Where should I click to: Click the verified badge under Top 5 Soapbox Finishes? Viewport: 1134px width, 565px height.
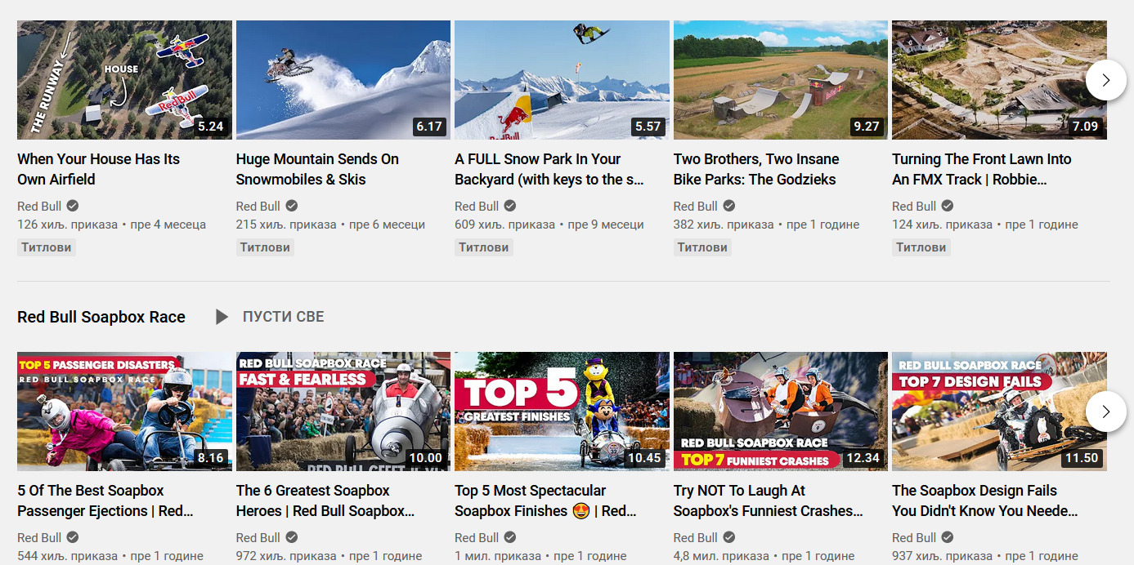pyautogui.click(x=509, y=537)
